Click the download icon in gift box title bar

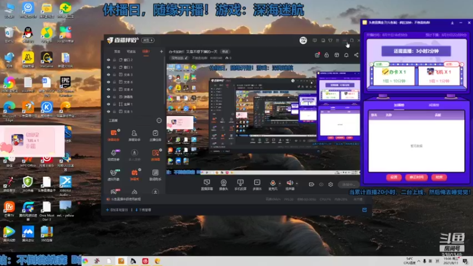click(452, 22)
